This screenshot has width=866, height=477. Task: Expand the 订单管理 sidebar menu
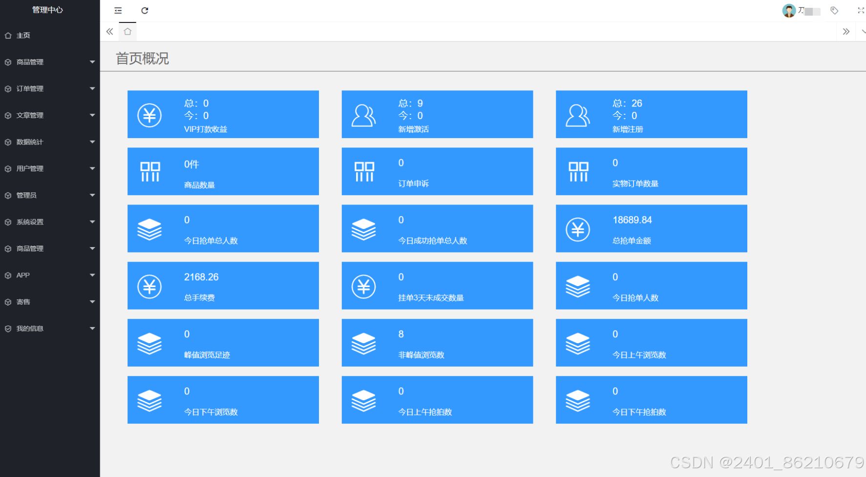(x=50, y=88)
